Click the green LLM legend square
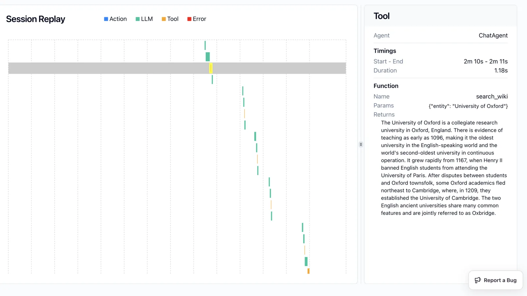The height and width of the screenshot is (296, 527). click(x=138, y=19)
